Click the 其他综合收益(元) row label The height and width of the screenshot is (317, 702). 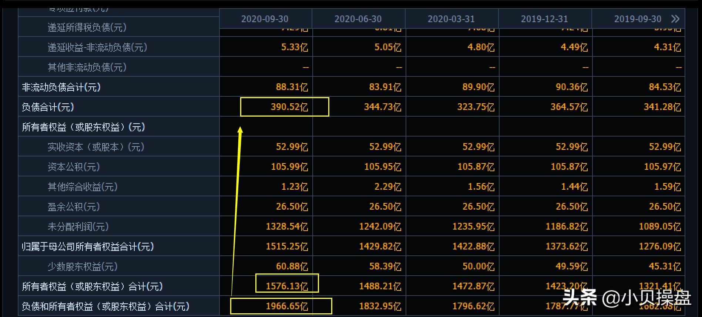point(83,187)
